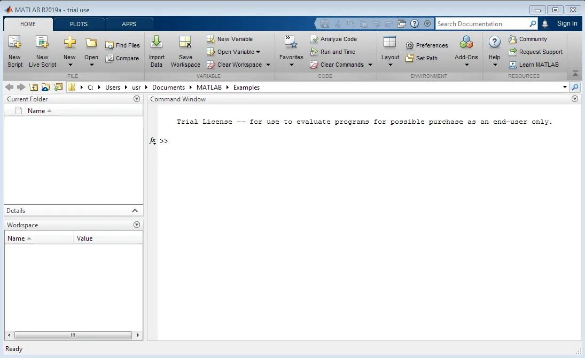Click New Variable
The image size is (585, 358).
(230, 39)
